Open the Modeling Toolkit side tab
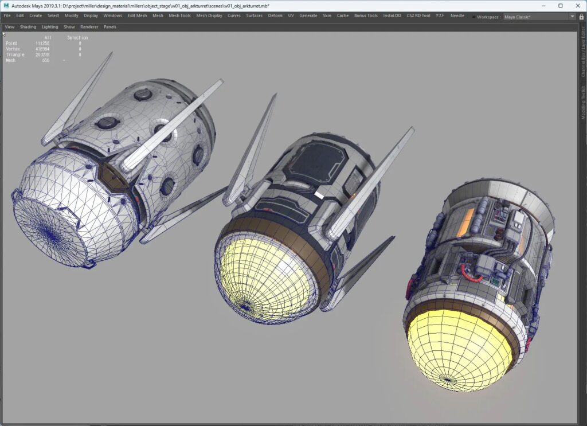The width and height of the screenshot is (587, 426). pos(583,103)
